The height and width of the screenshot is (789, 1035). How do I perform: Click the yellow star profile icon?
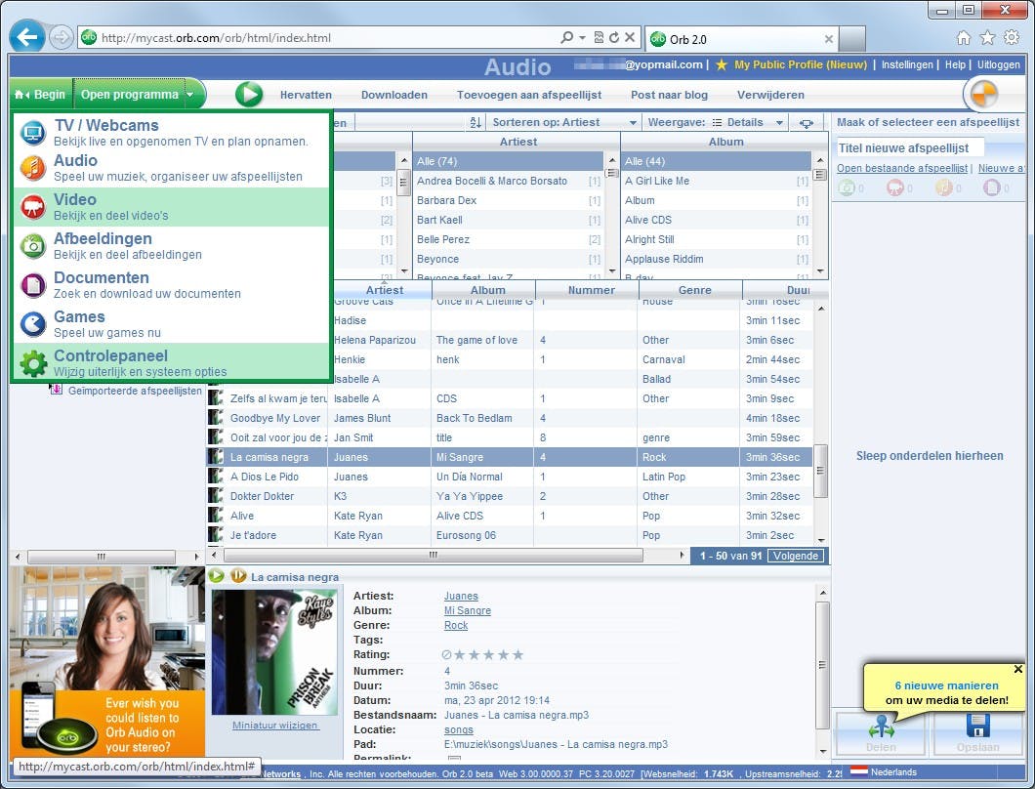[x=722, y=64]
